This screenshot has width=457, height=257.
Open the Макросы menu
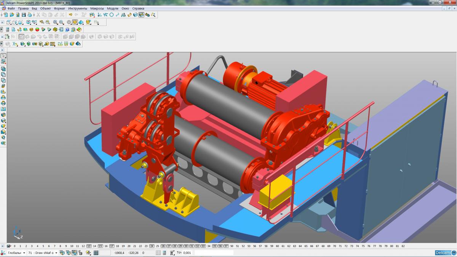pyautogui.click(x=97, y=8)
